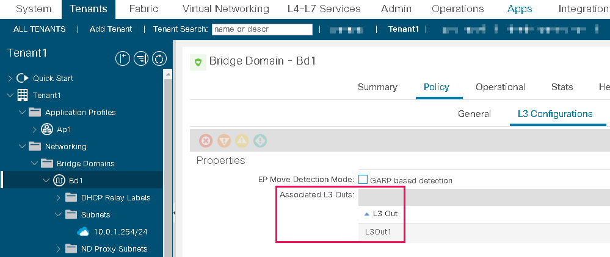This screenshot has width=610, height=257.
Task: Expand the Quick Start tree node
Action: (10, 79)
